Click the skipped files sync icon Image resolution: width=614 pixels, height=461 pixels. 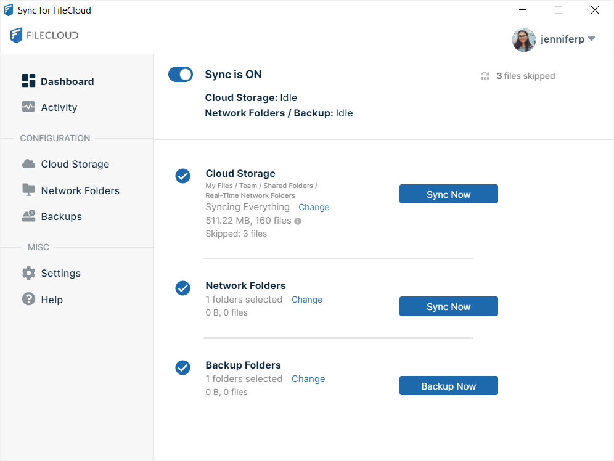pyautogui.click(x=485, y=76)
